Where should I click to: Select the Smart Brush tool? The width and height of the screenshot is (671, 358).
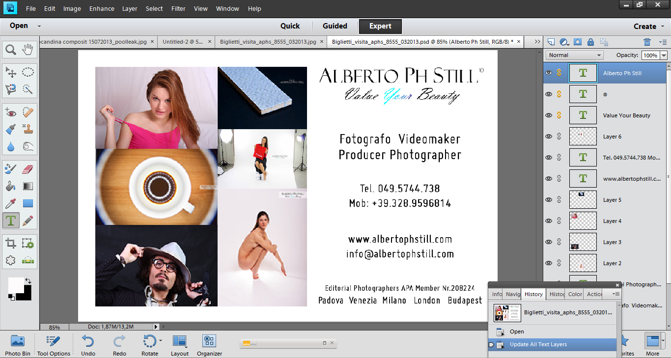[11, 129]
